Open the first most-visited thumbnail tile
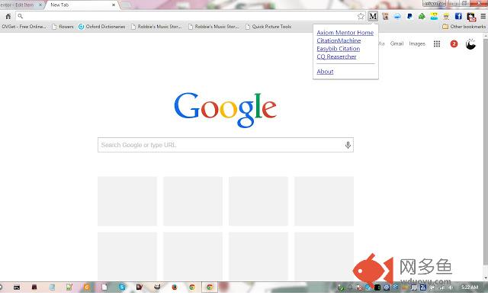Image resolution: width=488 pixels, height=305 pixels. (127, 201)
